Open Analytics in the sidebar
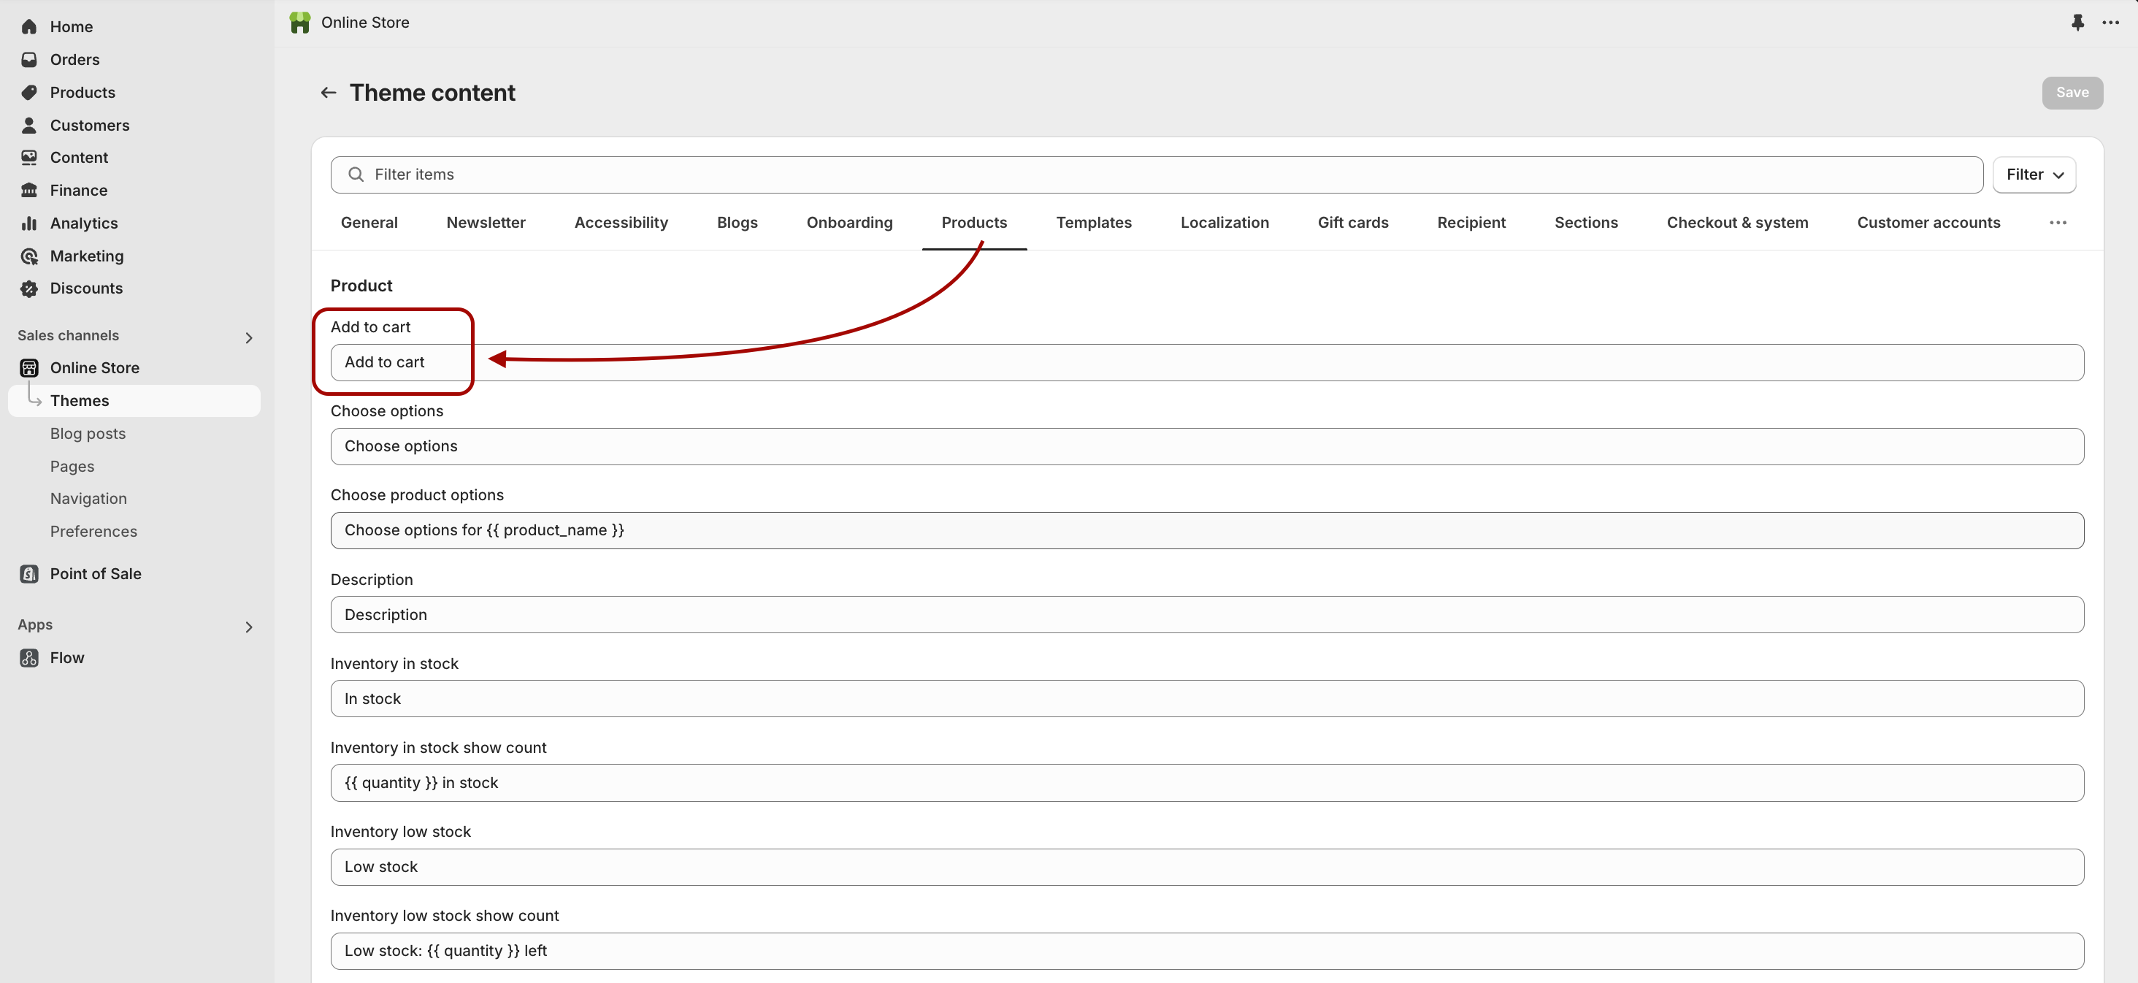Viewport: 2138px width, 983px height. [x=84, y=223]
